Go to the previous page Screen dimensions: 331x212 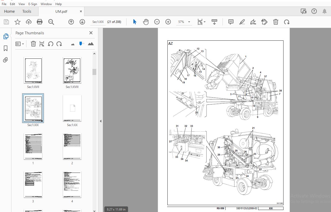[x=71, y=22]
